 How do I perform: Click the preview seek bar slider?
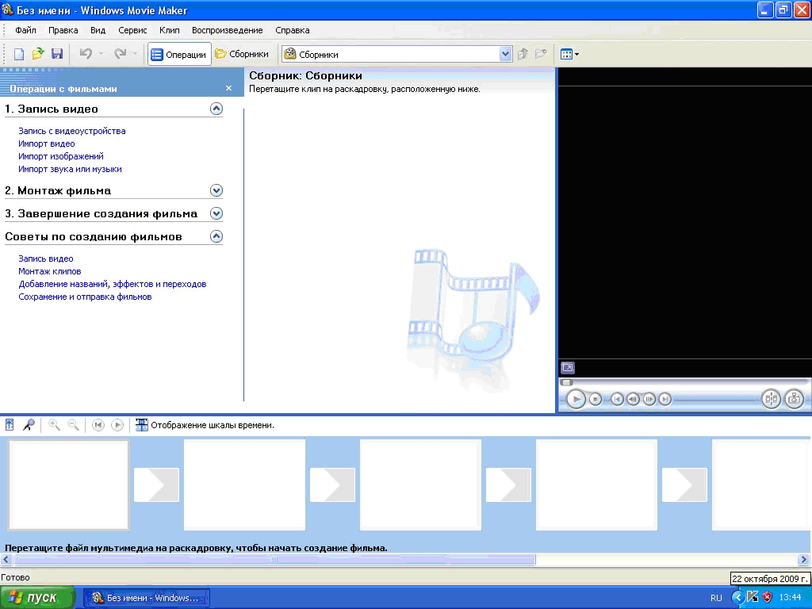(567, 383)
